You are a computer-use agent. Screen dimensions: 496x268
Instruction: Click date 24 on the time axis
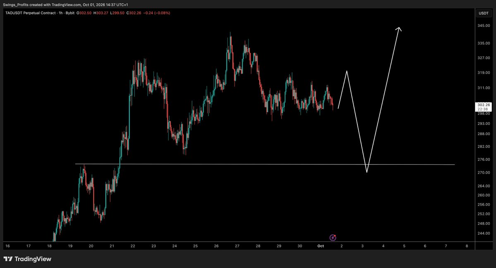175,246
